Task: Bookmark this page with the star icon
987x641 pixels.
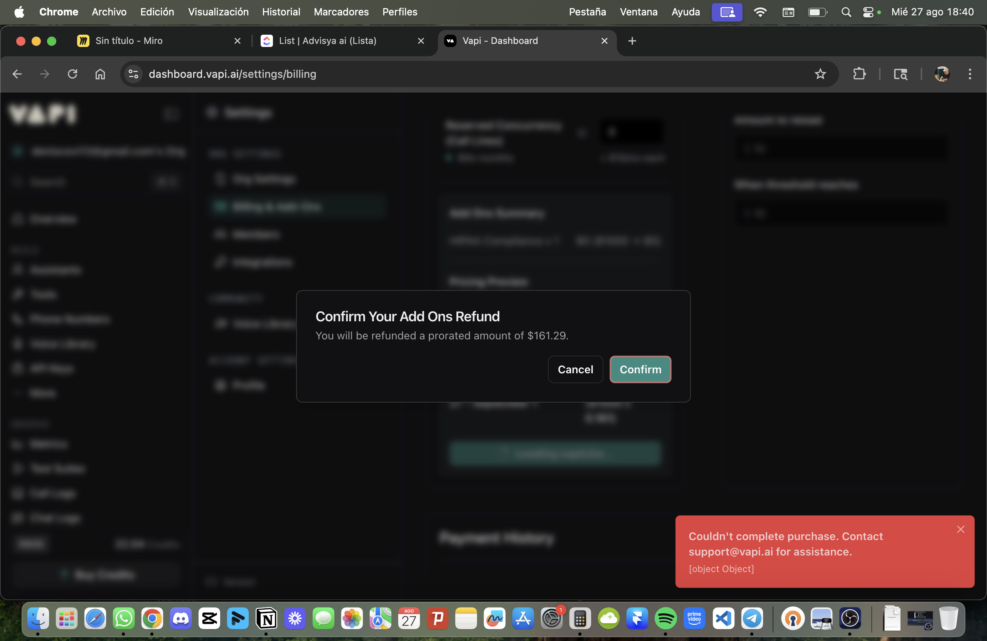Action: tap(820, 74)
